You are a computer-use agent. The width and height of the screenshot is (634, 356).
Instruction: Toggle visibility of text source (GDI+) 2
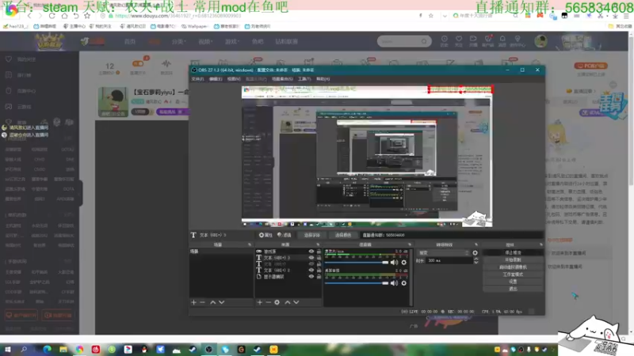311,270
